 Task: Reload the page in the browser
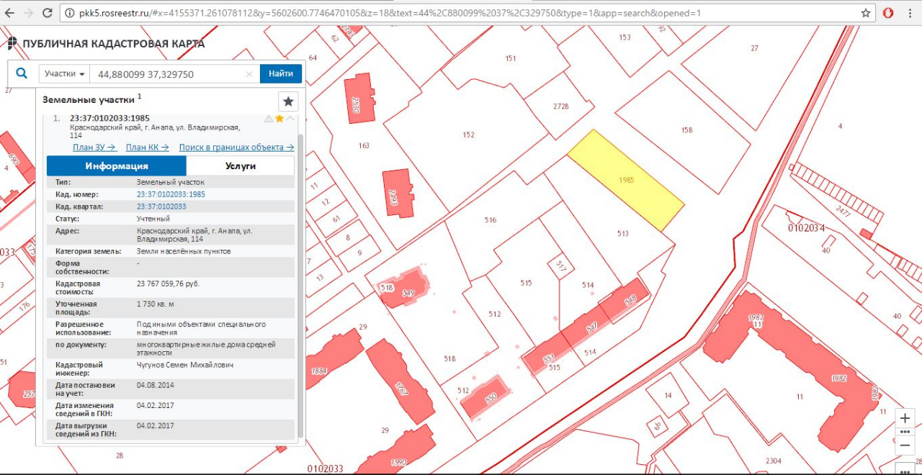click(48, 13)
